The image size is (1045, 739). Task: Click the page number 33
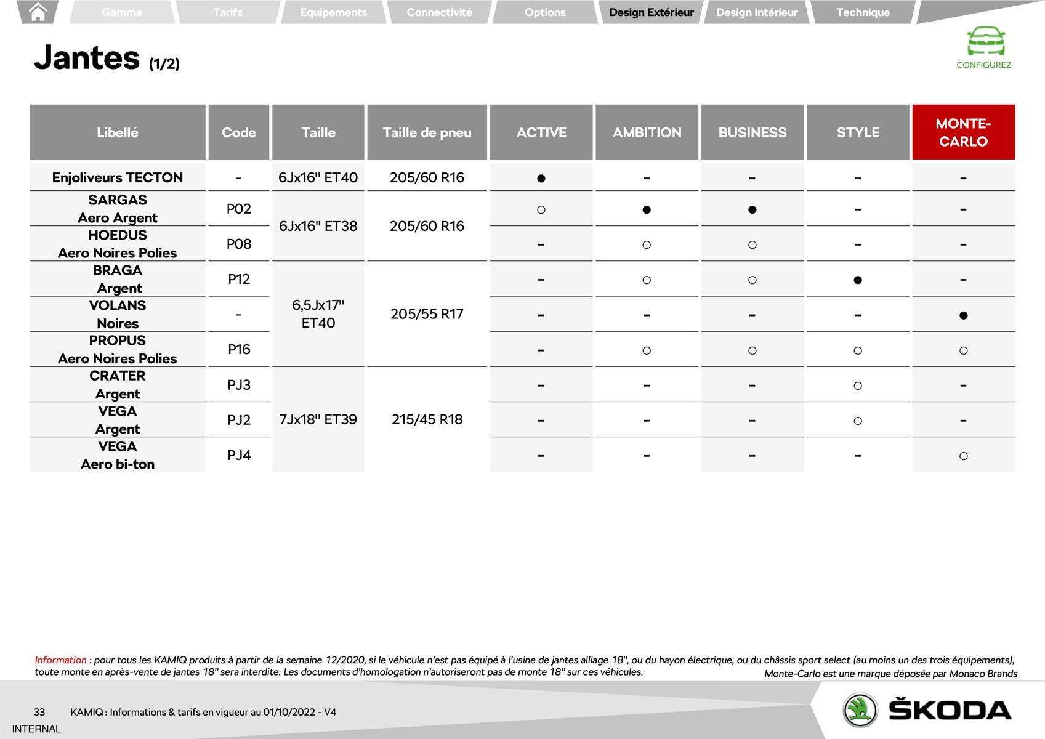[39, 712]
